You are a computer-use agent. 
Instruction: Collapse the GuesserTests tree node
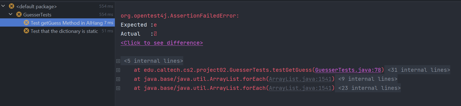pos(11,14)
